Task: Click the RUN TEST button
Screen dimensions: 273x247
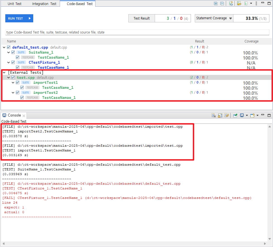Action: click(19, 18)
